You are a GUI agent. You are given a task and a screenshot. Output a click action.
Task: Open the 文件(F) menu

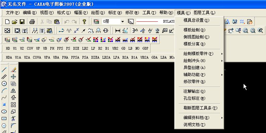[13, 13]
